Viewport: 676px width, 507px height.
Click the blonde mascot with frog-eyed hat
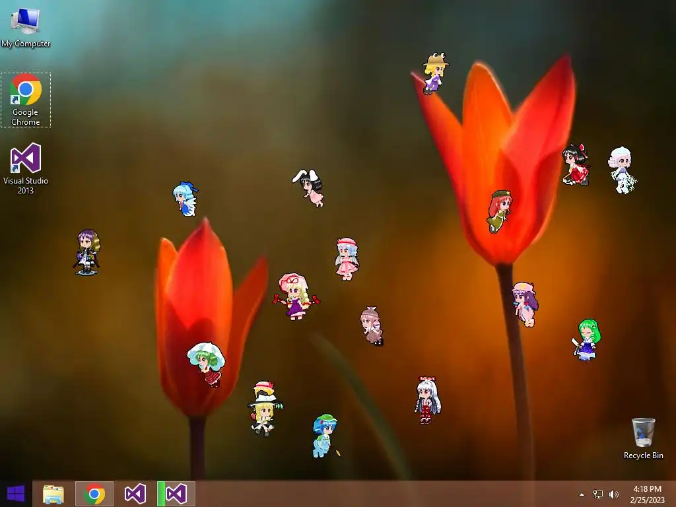tap(434, 73)
